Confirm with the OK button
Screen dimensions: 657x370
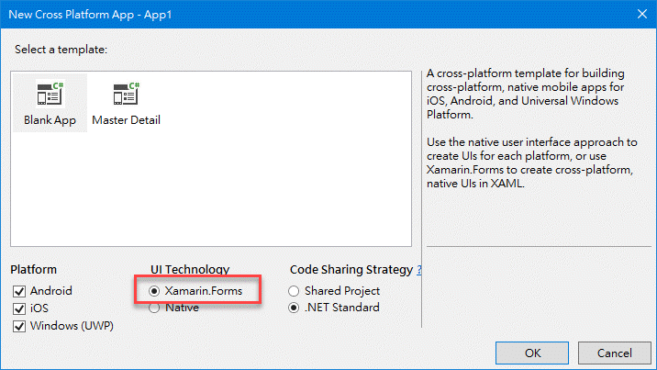(x=532, y=353)
